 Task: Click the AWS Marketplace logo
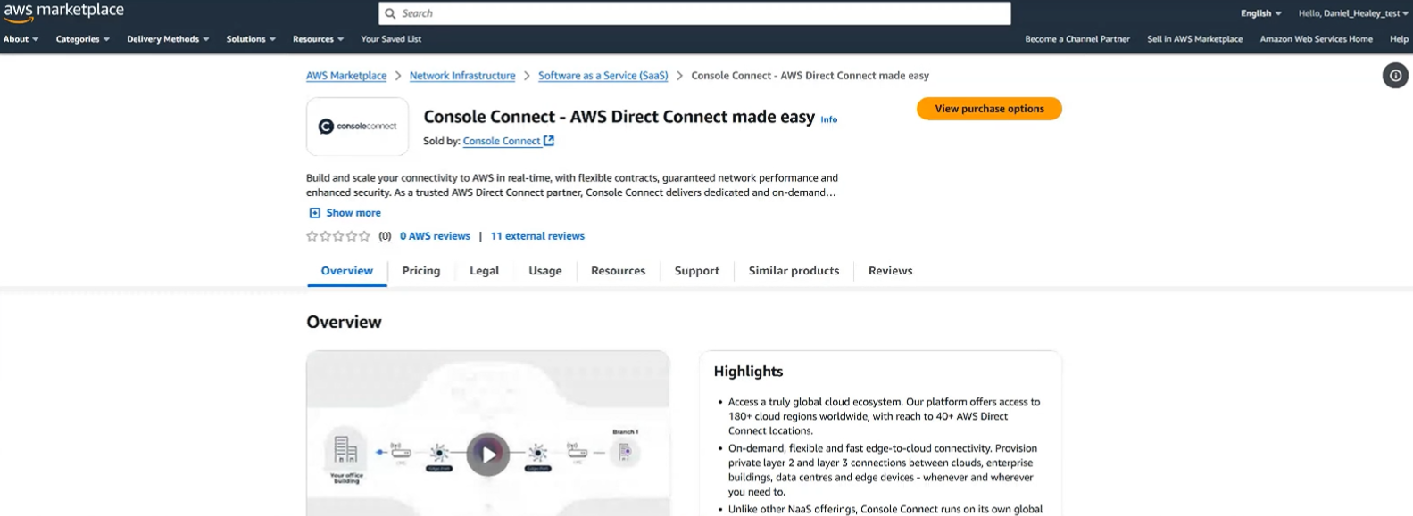(x=63, y=12)
